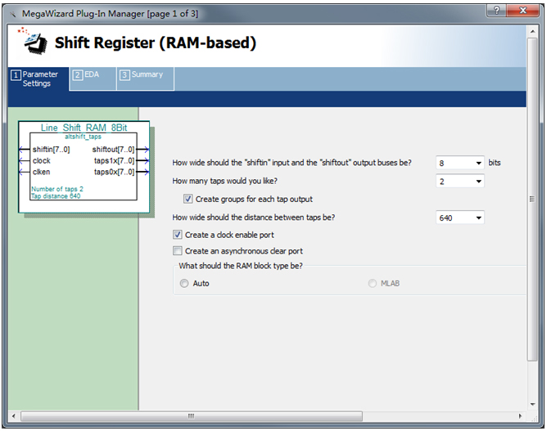547x431 pixels.
Task: Go to the Summary tab
Action: tap(145, 79)
